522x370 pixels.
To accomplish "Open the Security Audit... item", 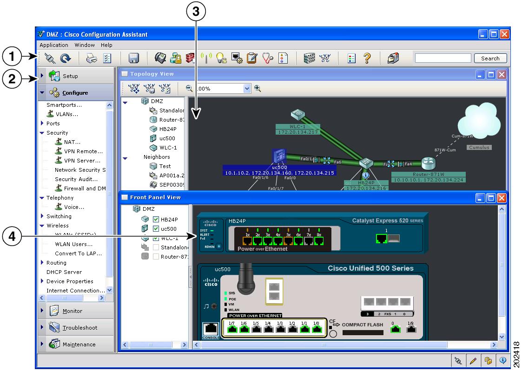I will (x=76, y=179).
